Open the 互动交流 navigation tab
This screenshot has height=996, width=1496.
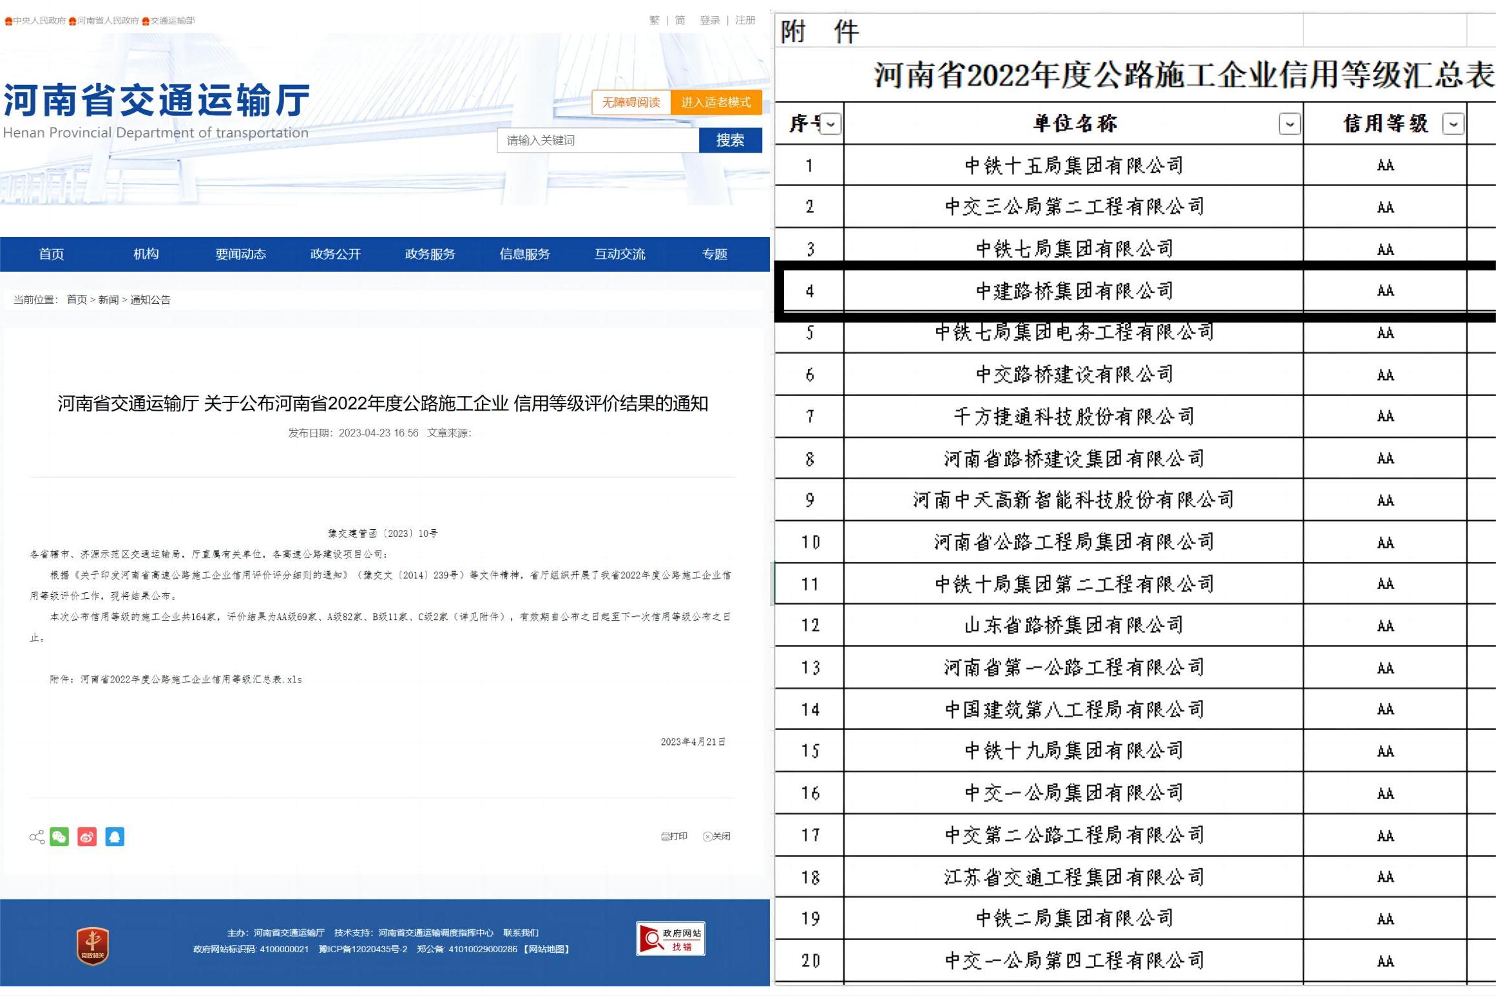point(620,254)
